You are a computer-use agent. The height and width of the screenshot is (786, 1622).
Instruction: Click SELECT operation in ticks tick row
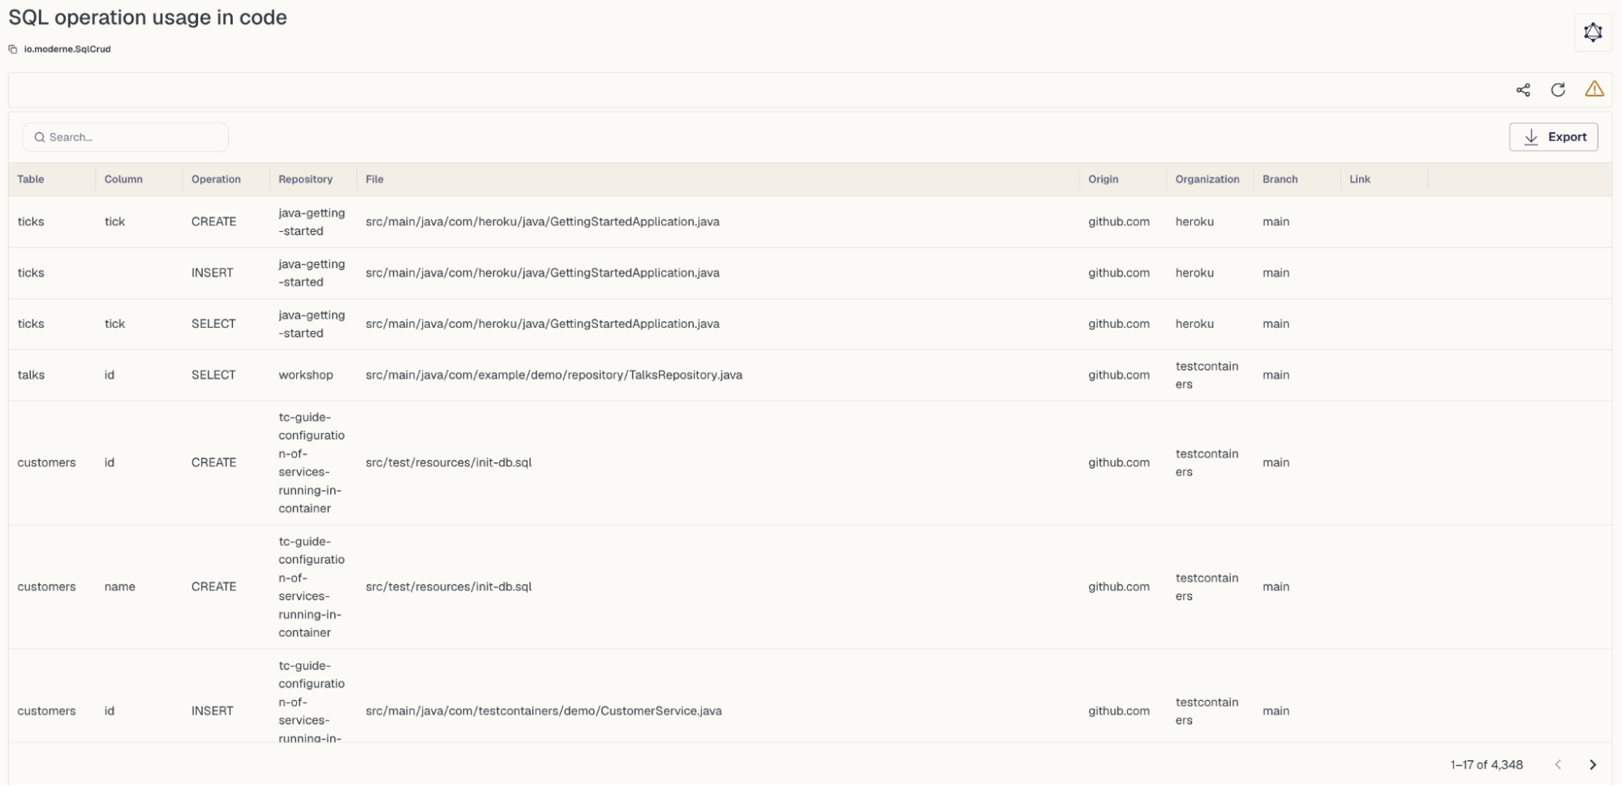click(213, 324)
